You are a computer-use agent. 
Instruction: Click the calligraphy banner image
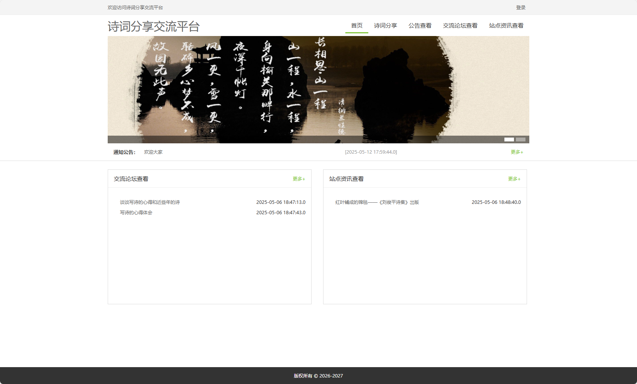point(318,88)
